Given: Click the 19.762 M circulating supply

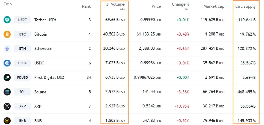Looking at the screenshot, I should pos(248,34).
